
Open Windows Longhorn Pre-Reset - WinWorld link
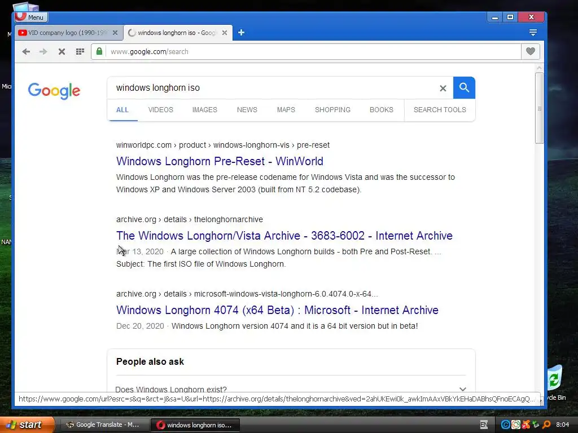pyautogui.click(x=220, y=161)
